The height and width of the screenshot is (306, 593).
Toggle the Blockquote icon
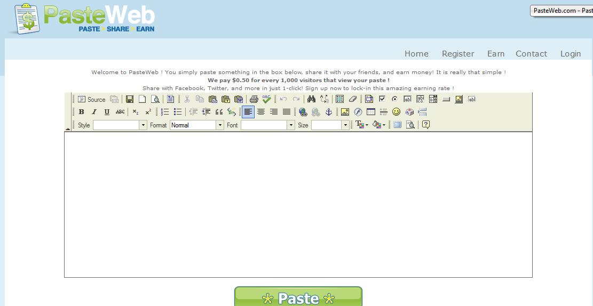pyautogui.click(x=219, y=112)
